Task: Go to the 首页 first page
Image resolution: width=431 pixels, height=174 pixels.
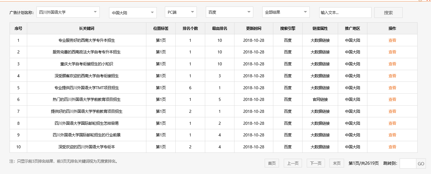Action: [272, 163]
